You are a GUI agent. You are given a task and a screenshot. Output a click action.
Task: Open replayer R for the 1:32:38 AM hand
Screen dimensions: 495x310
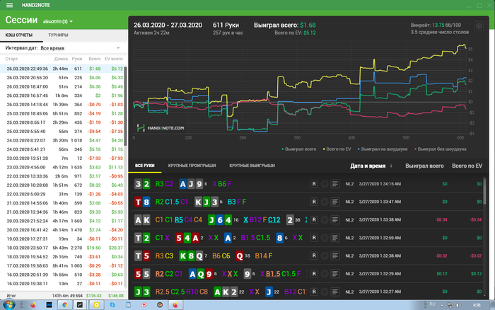point(314,256)
